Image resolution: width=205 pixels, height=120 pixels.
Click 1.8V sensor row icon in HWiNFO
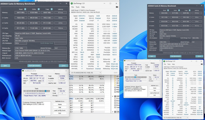[x=115, y=79]
